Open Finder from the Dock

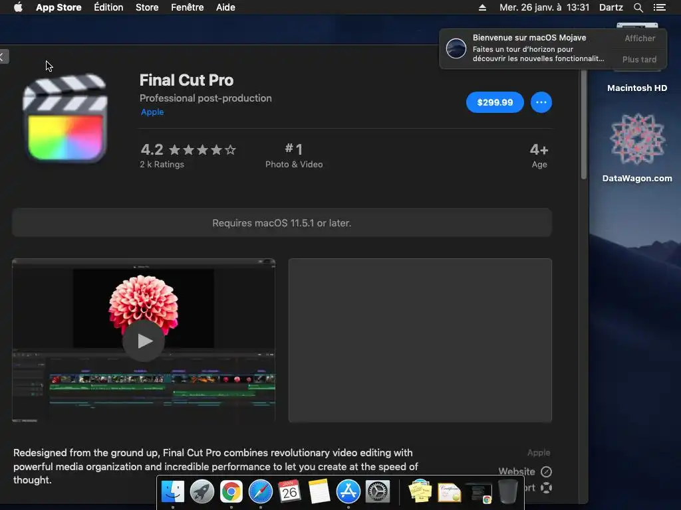tap(172, 491)
